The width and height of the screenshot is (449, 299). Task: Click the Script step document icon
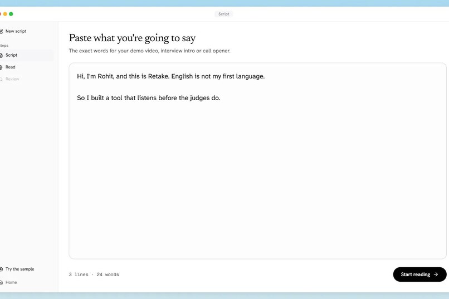(1, 55)
